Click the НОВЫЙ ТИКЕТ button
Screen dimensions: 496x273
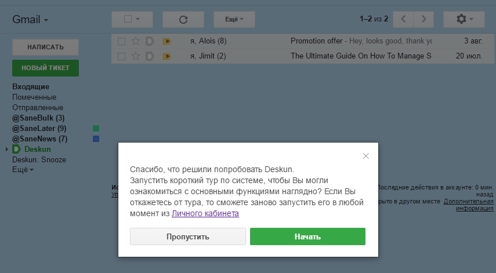pos(46,68)
